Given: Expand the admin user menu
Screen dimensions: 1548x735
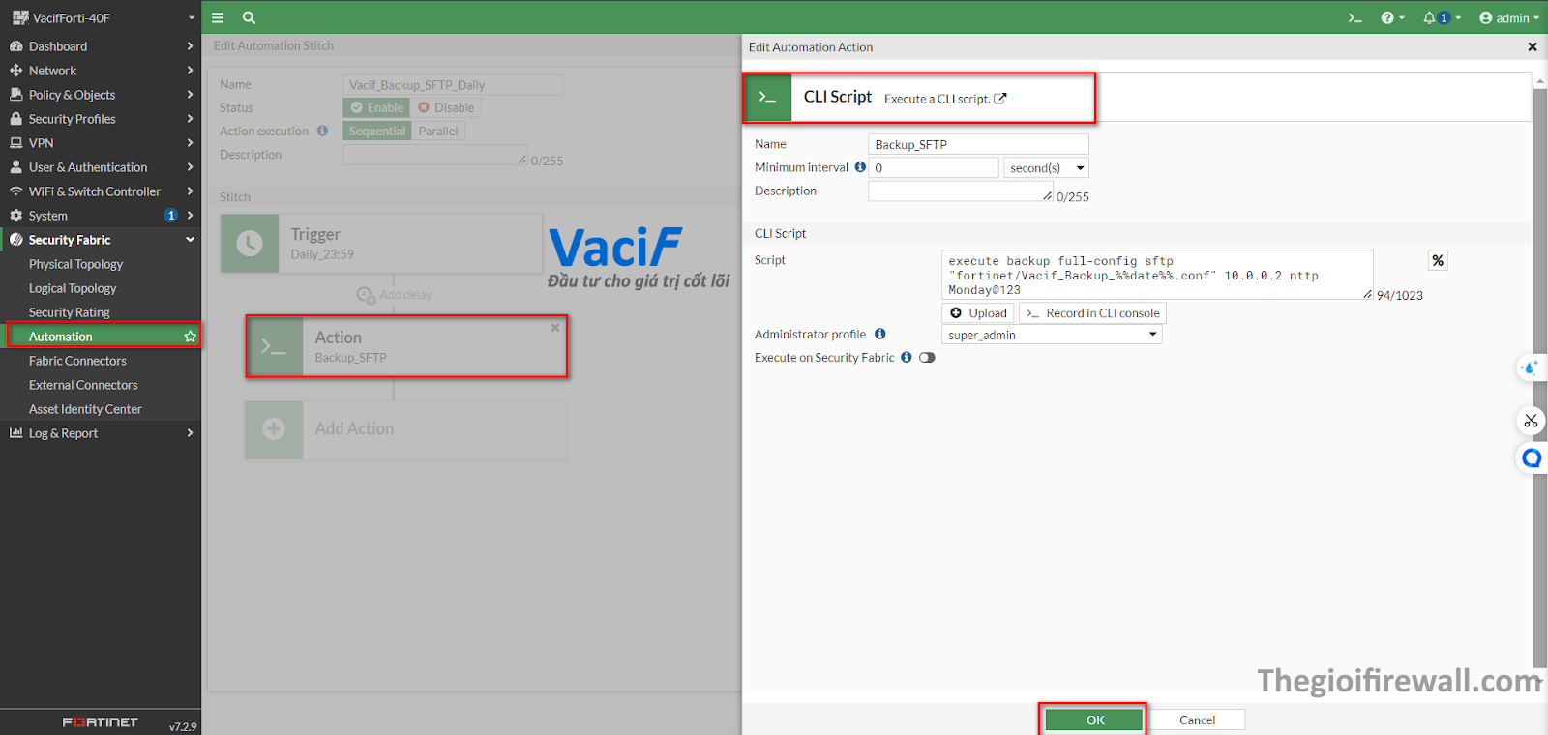Looking at the screenshot, I should 1508,17.
